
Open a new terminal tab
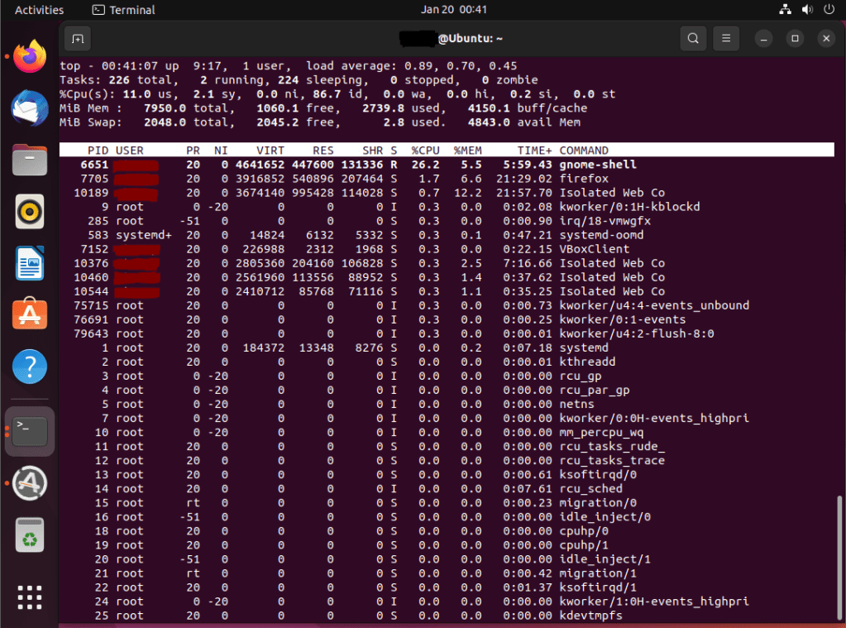(x=77, y=39)
